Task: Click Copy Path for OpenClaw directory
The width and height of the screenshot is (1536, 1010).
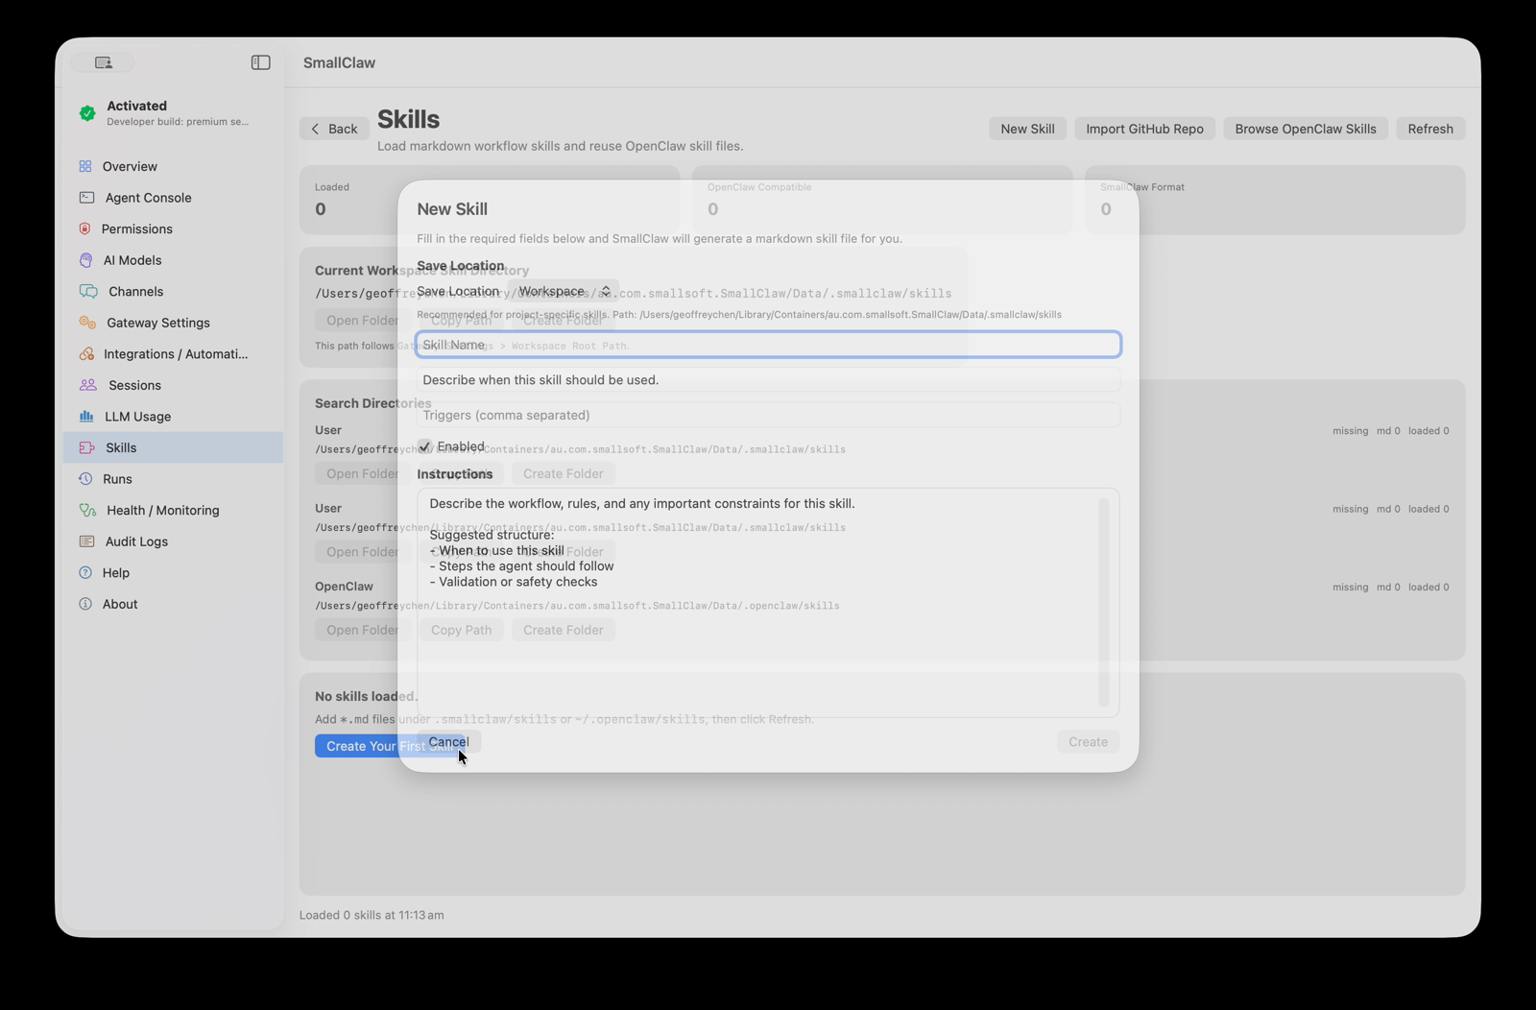Action: pos(461,630)
